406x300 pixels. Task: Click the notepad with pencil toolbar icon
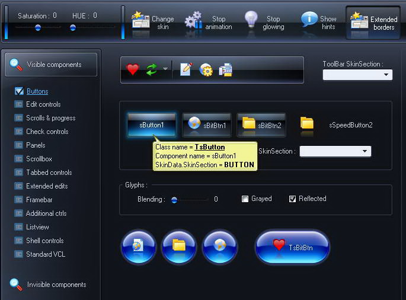coord(187,69)
